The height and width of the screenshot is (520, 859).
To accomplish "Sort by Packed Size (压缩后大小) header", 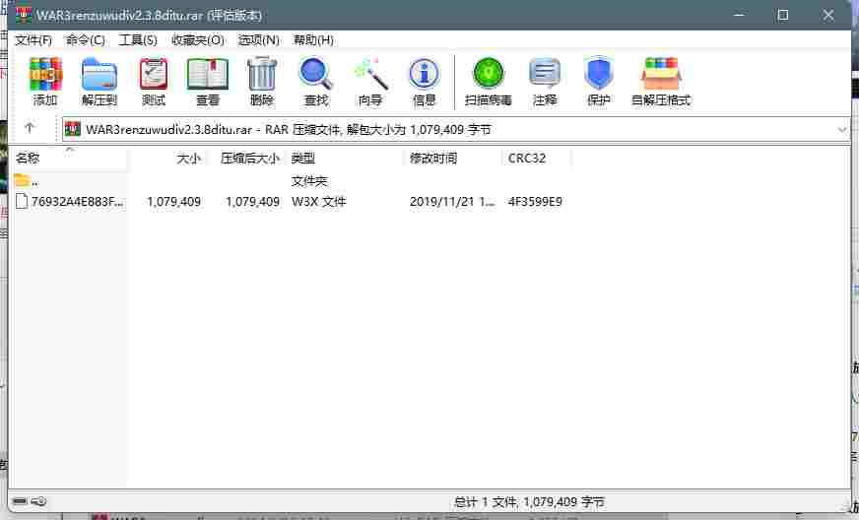I will tap(246, 159).
